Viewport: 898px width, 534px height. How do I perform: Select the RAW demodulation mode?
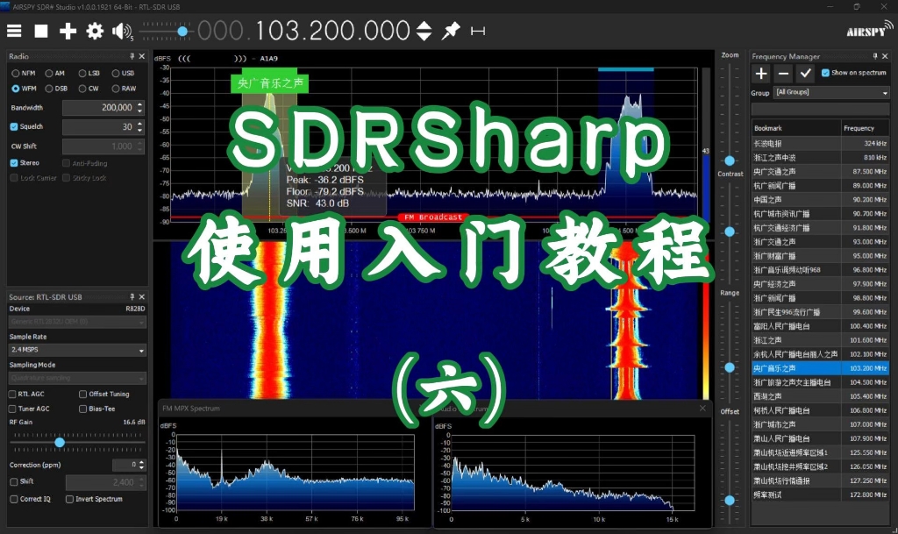click(x=124, y=89)
